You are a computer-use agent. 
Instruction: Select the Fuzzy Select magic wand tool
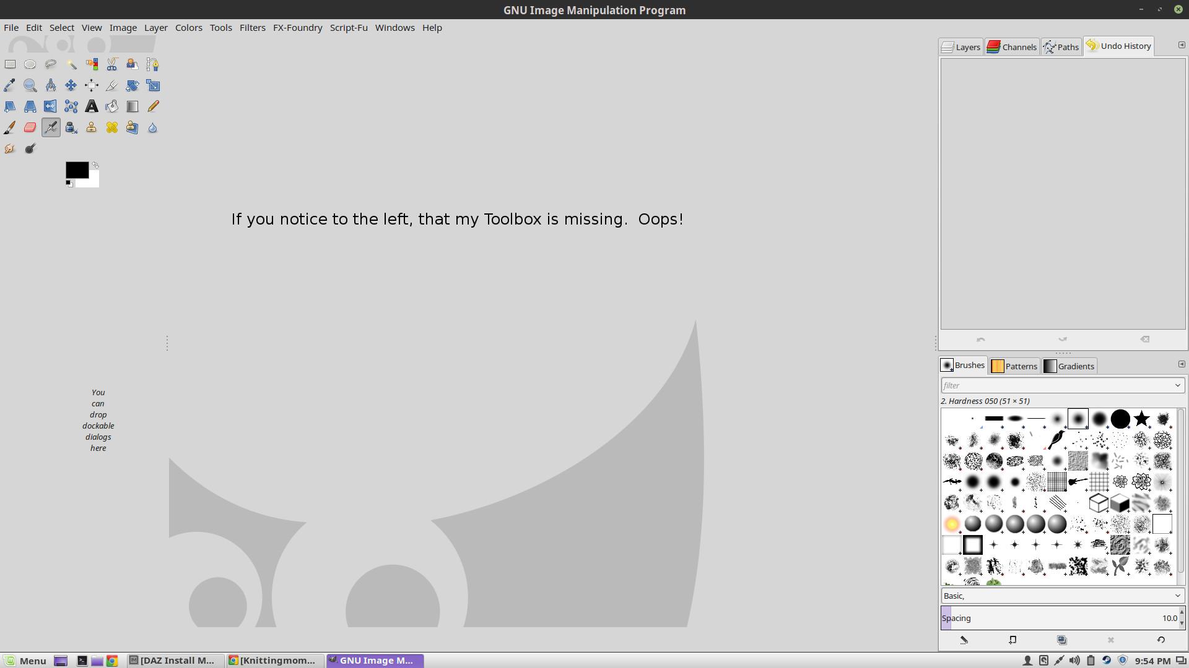71,64
